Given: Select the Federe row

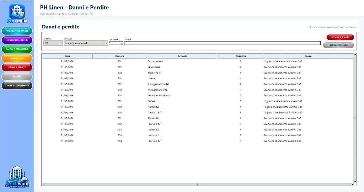Looking at the screenshot, I should click(198, 101).
